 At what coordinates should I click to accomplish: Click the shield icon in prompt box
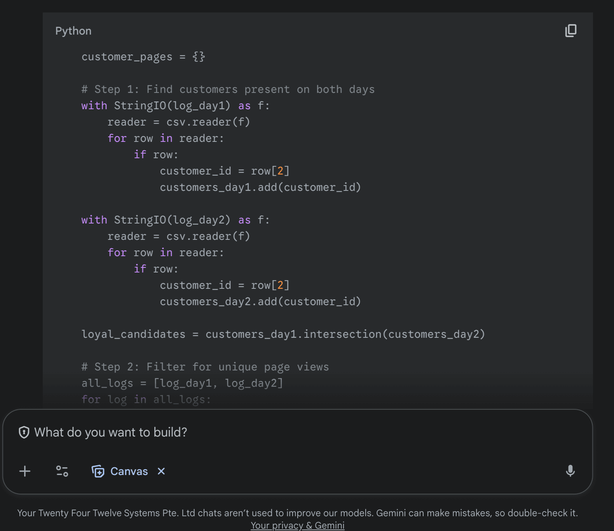point(24,432)
